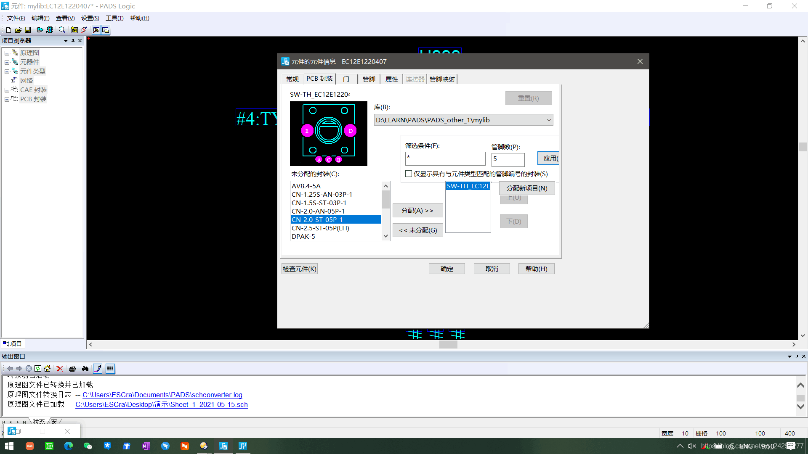Open the Sheet_1_2021-05-15.sch link
This screenshot has height=454, width=808.
[162, 404]
